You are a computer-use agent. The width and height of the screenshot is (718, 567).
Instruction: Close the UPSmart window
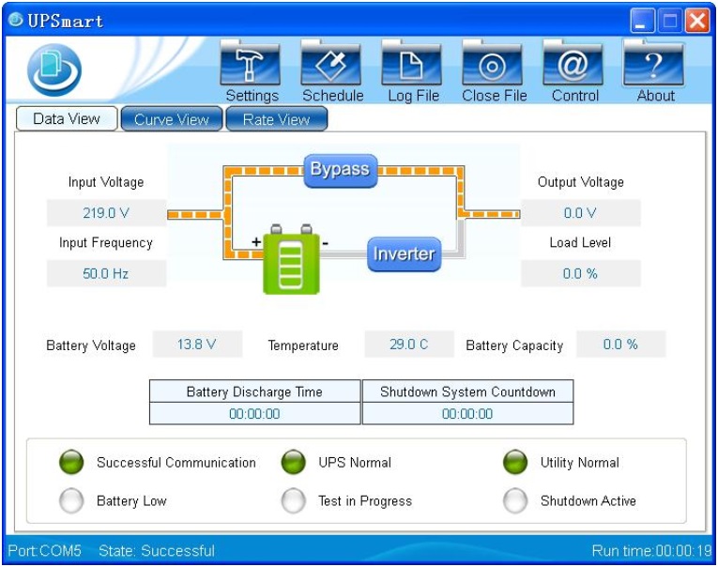(x=697, y=21)
